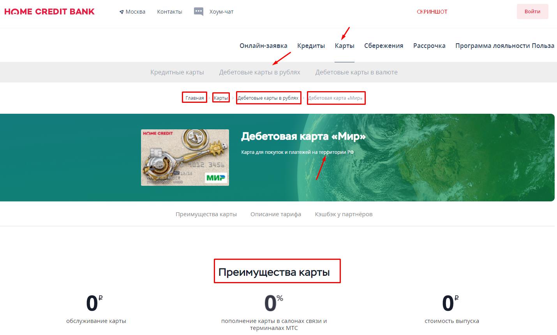
Task: Jump to Кэшбэк у партнёров anchor tab
Action: coord(344,214)
